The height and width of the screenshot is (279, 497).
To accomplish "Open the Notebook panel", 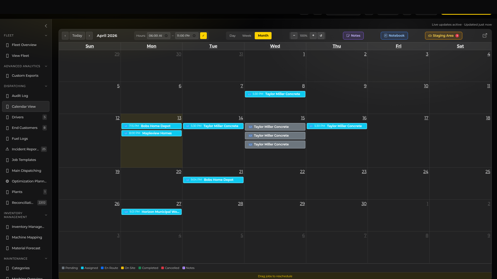I will click(x=394, y=35).
